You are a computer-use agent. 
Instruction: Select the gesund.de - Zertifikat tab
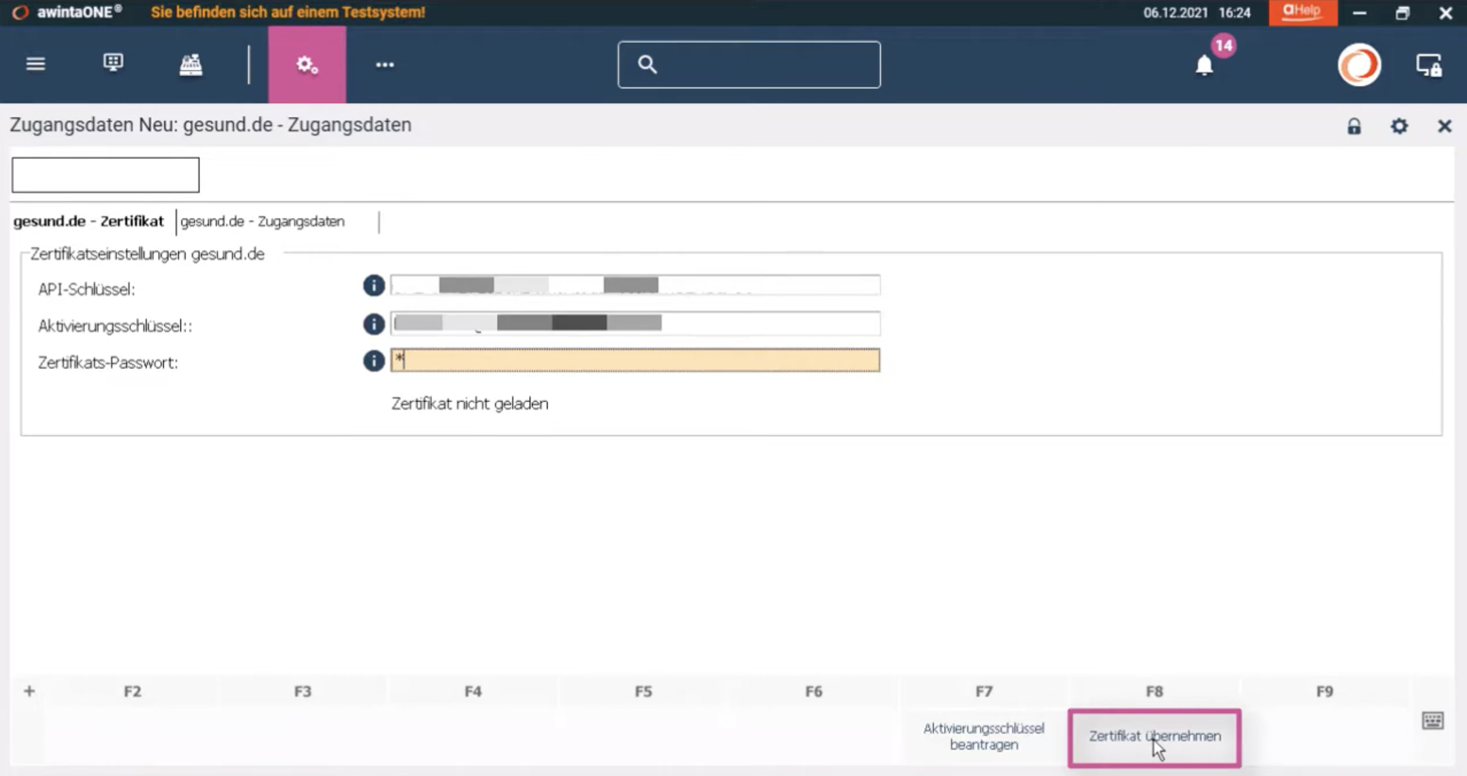[88, 221]
